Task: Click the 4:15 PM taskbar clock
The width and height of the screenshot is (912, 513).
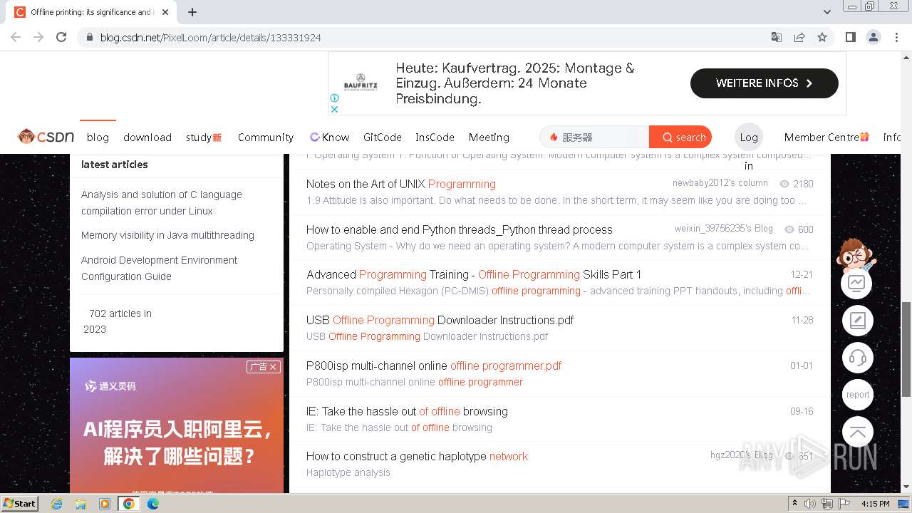Action: pos(875,504)
